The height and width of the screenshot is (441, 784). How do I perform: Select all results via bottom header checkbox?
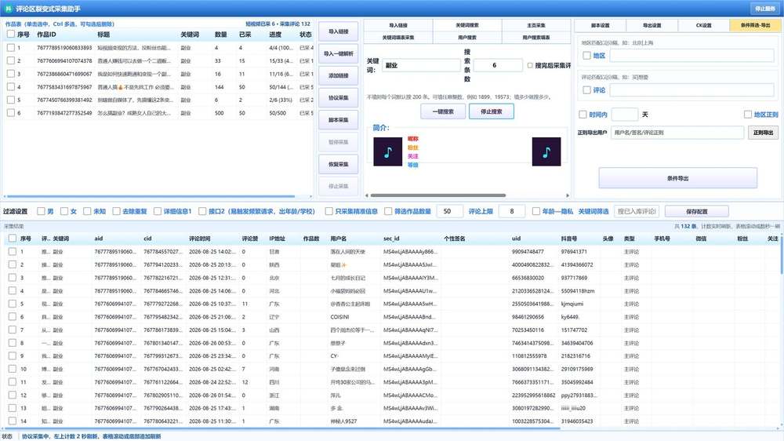(12, 239)
